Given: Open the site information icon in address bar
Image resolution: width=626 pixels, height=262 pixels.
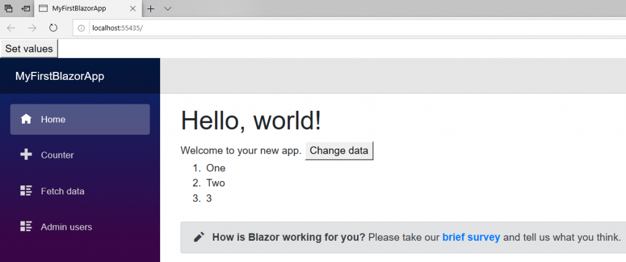Looking at the screenshot, I should (x=81, y=28).
